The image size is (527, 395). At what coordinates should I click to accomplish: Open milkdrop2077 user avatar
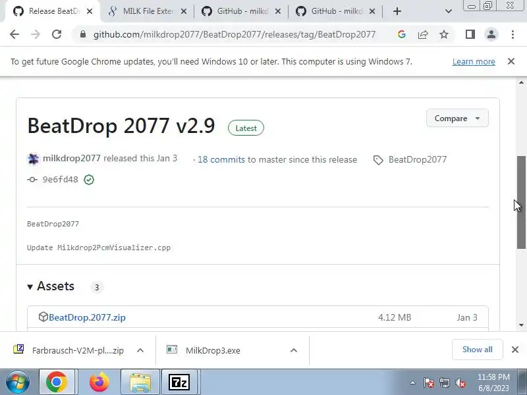click(x=34, y=159)
